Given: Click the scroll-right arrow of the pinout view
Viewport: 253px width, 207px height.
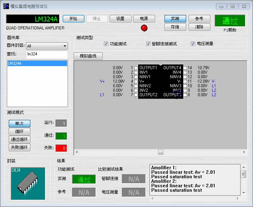Looking at the screenshot, I should (244, 152).
